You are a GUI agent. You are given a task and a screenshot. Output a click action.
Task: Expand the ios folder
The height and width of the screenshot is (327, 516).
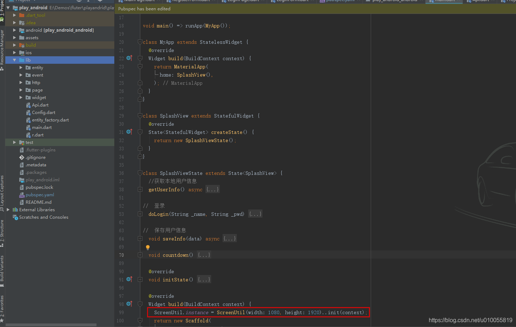pyautogui.click(x=15, y=53)
